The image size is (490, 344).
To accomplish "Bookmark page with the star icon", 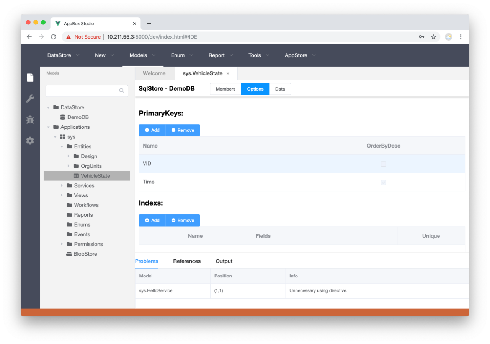I will click(x=433, y=37).
